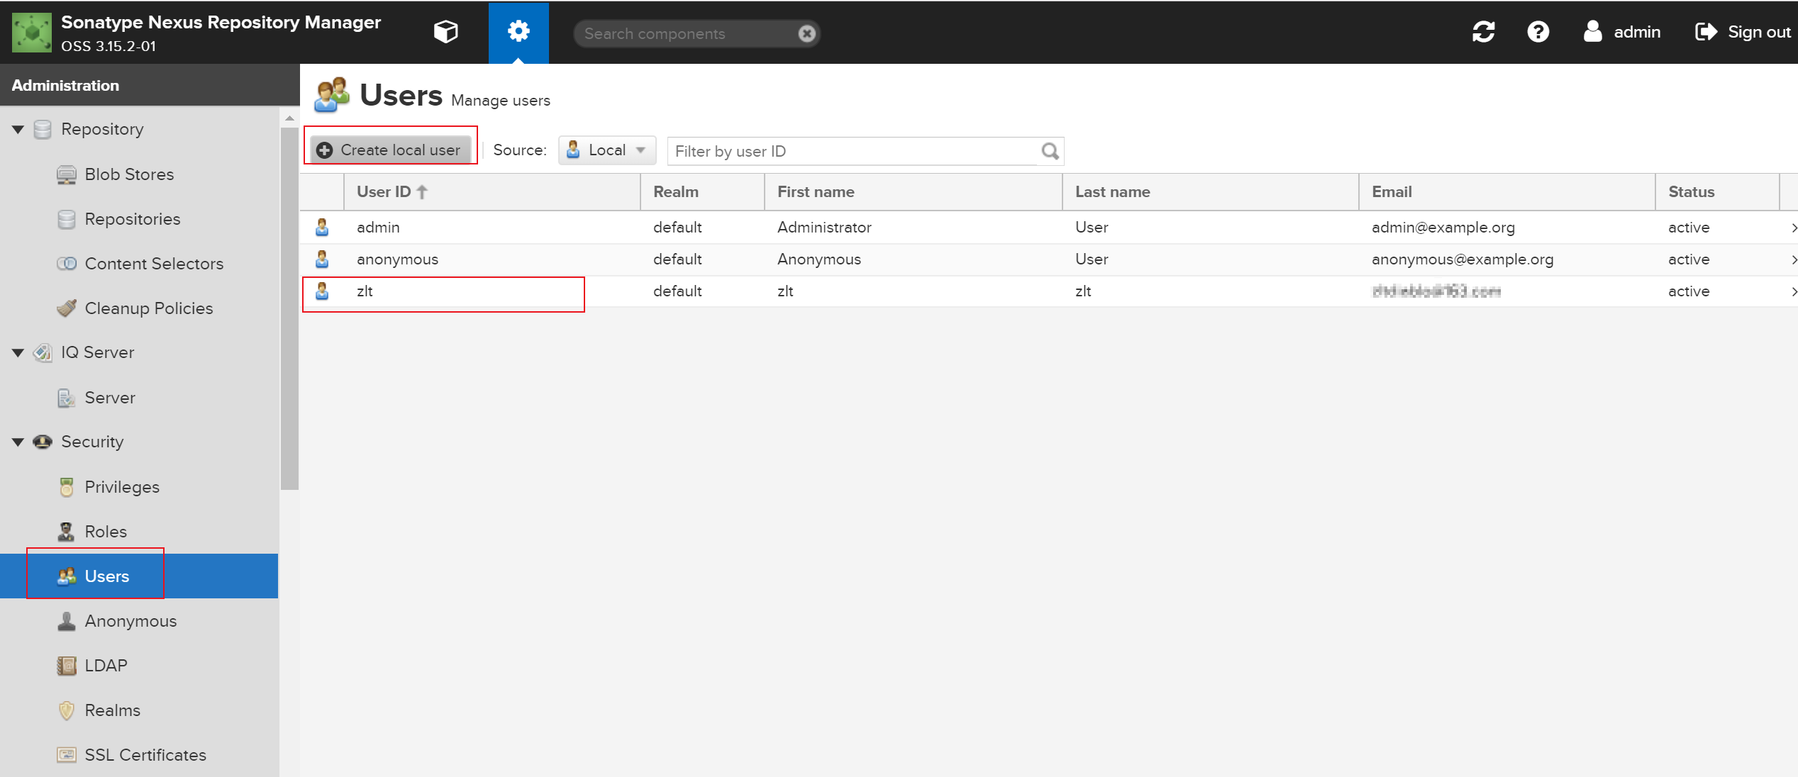Viewport: 1798px width, 777px height.
Task: Click the filter search magnifier icon
Action: [1050, 151]
